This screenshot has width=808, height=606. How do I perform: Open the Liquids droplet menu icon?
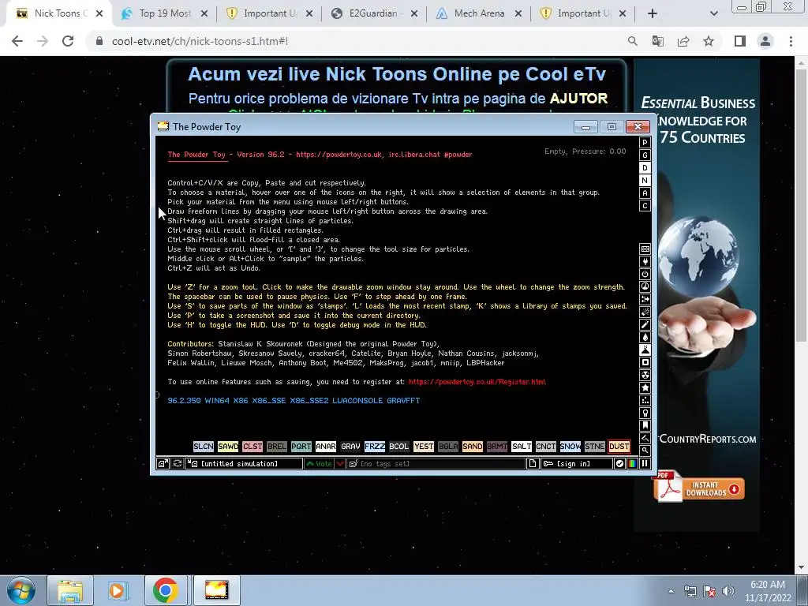(645, 337)
